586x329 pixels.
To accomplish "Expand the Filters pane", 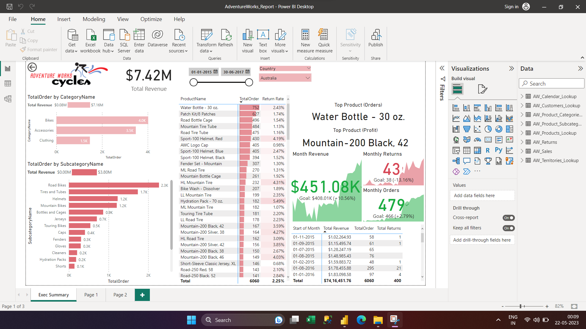I will [442, 68].
